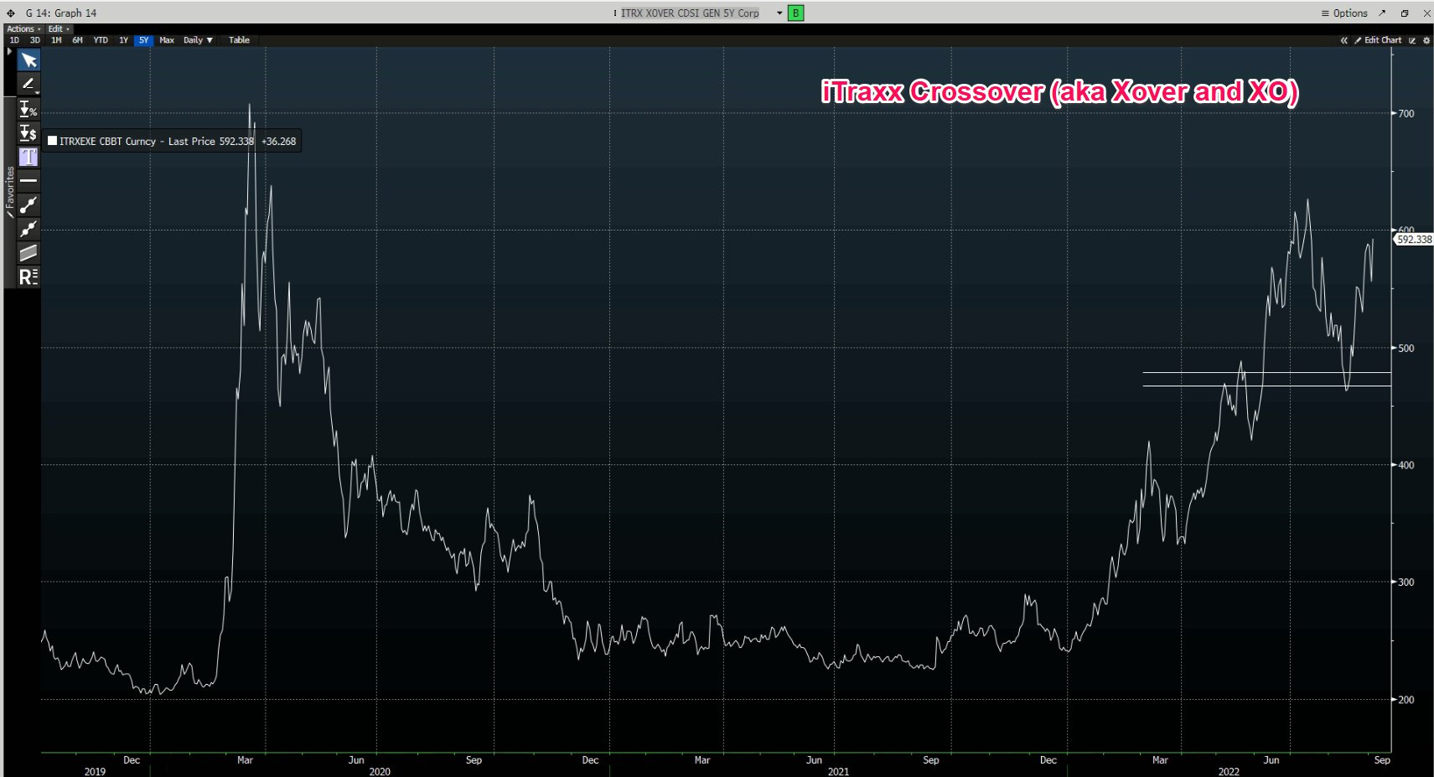Restore the graph window size
Image resolution: width=1434 pixels, height=777 pixels.
[1405, 13]
